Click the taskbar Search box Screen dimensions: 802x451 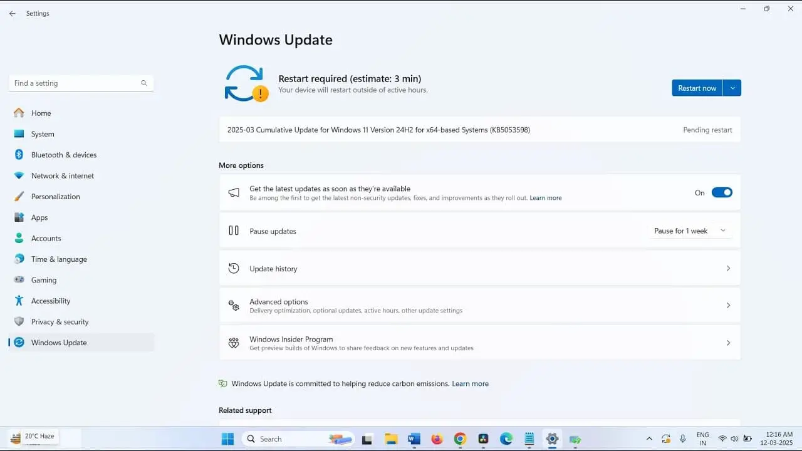point(298,439)
